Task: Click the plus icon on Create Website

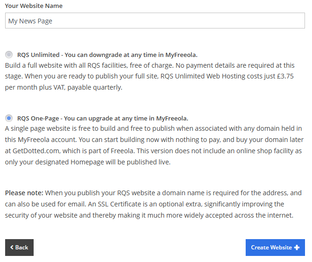Action: [297, 248]
